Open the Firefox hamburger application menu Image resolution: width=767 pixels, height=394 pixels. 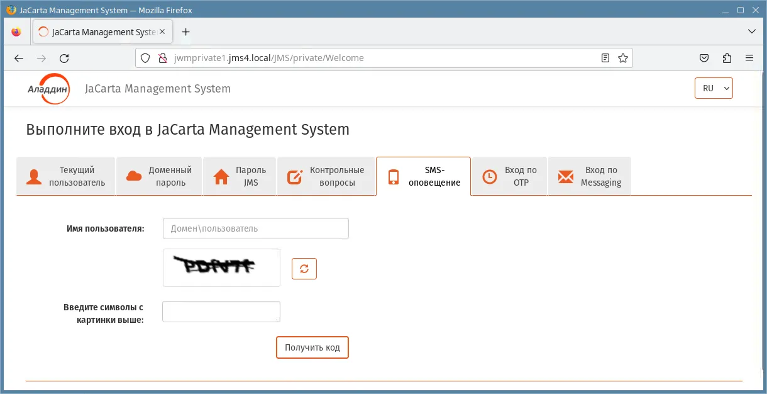749,58
